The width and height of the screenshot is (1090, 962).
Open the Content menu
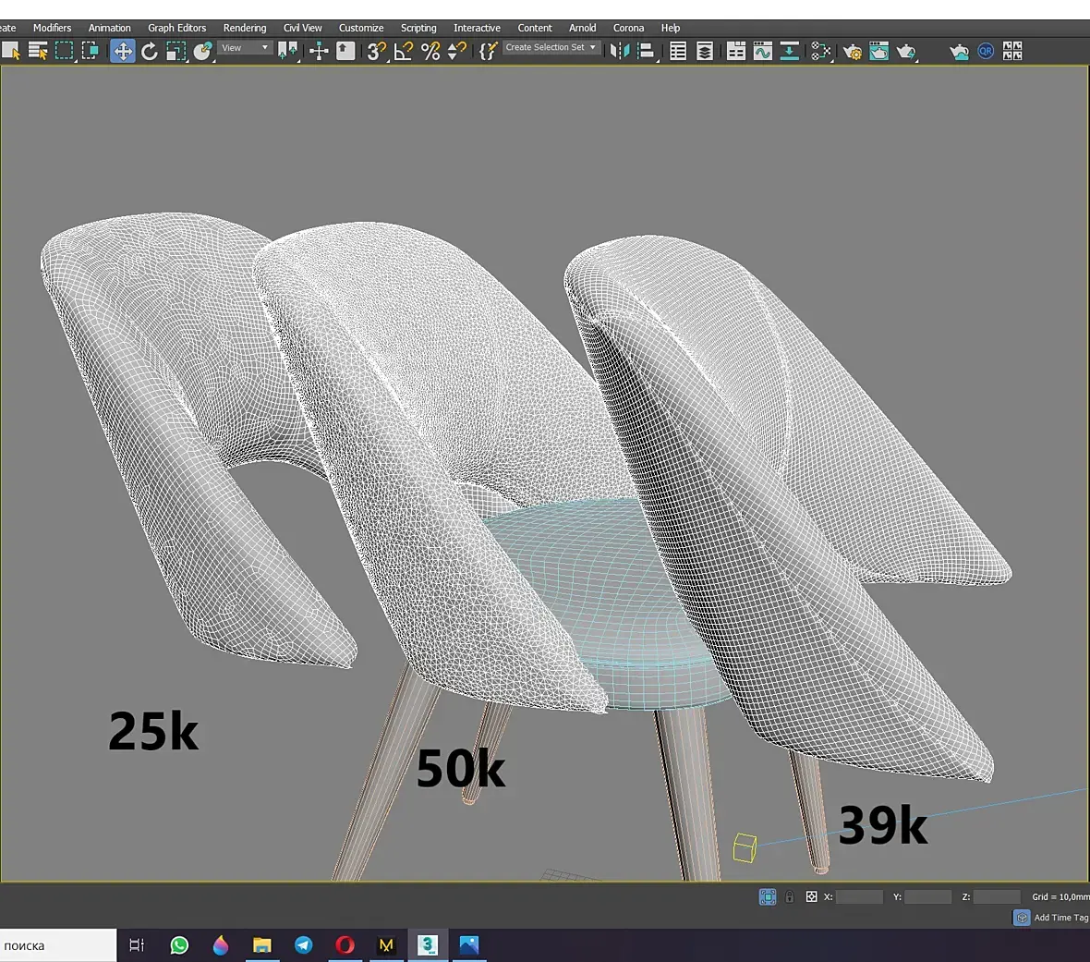(x=535, y=28)
